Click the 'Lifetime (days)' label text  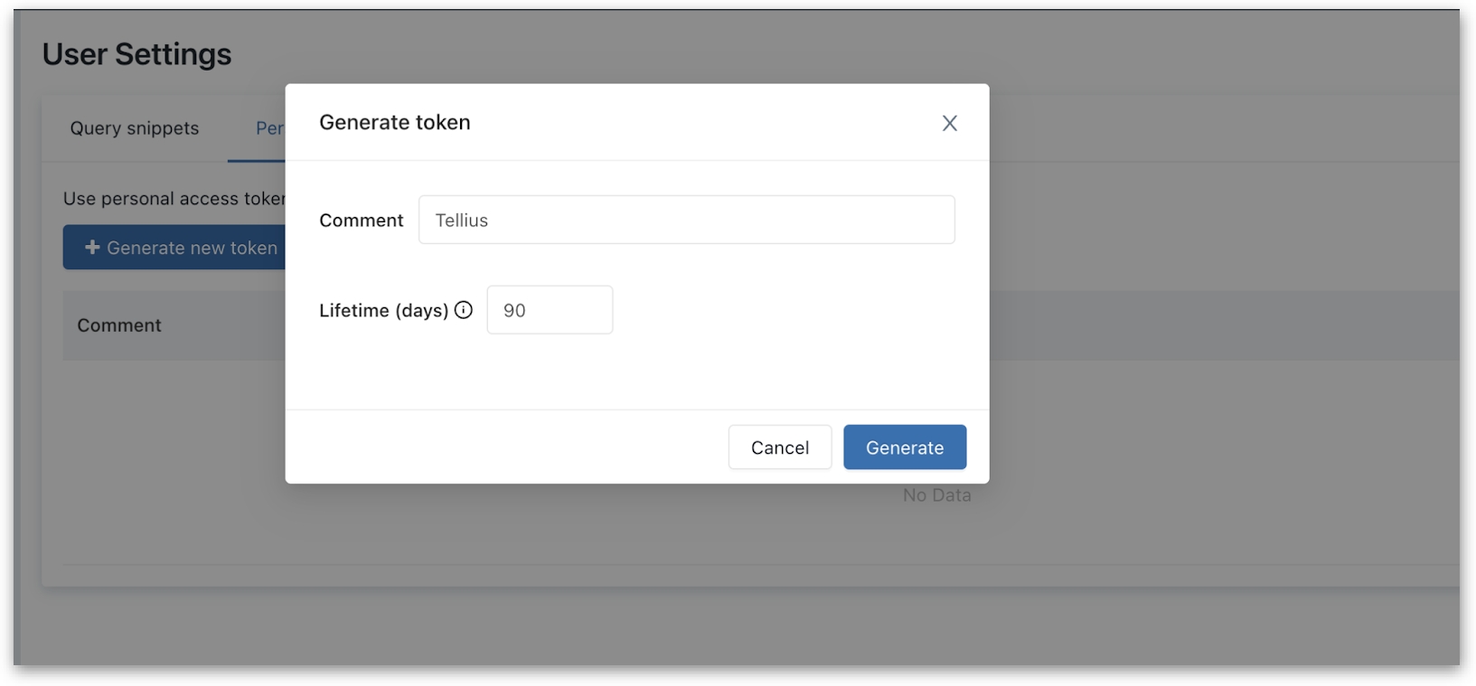coord(383,311)
